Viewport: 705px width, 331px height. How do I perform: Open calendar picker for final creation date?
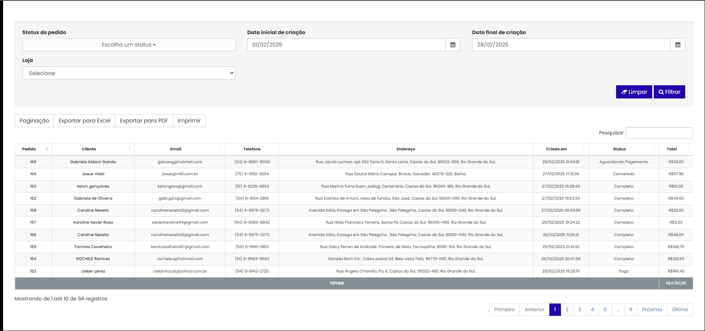click(x=677, y=45)
